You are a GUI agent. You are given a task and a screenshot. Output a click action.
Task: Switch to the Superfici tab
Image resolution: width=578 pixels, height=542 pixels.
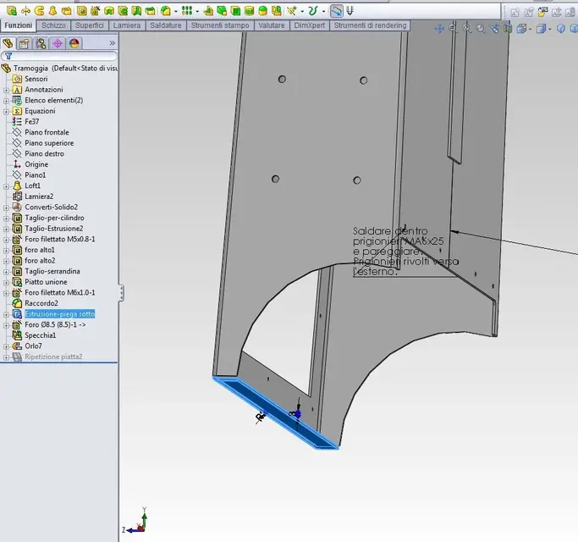pos(89,25)
